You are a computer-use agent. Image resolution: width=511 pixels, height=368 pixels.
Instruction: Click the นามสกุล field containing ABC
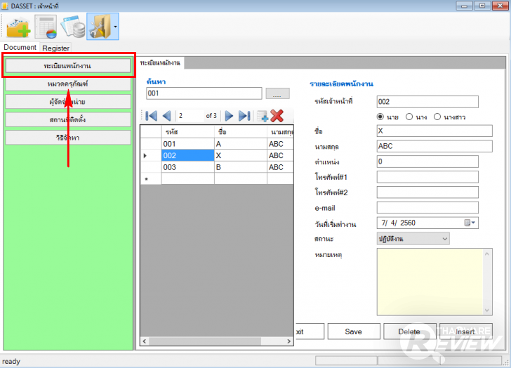[x=434, y=146]
